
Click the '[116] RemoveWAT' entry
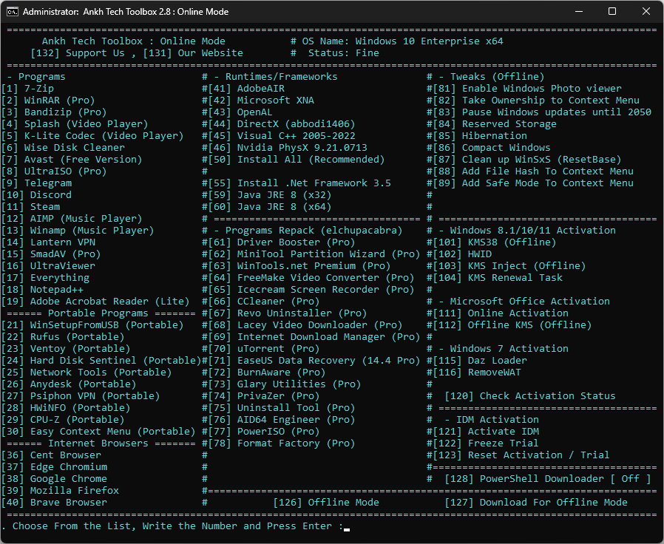[477, 373]
